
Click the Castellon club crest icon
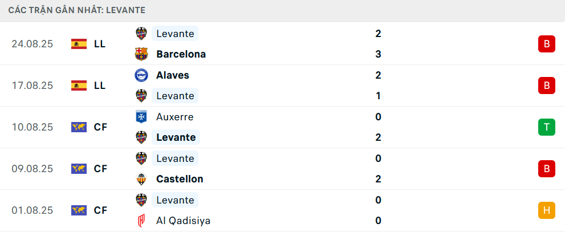[x=141, y=179]
